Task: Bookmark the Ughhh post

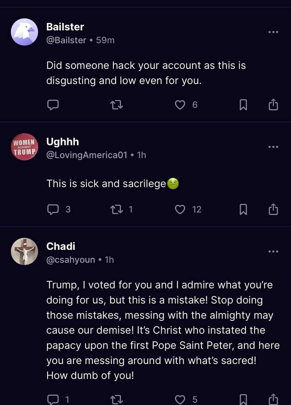Action: [243, 209]
